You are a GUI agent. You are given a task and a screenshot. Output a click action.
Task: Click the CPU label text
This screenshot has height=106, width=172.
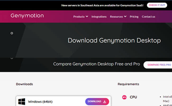click(133, 97)
